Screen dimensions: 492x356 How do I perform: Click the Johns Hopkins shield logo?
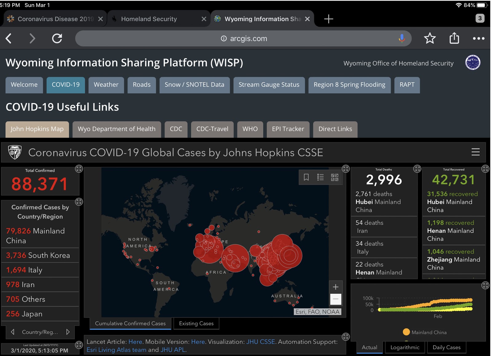[15, 152]
